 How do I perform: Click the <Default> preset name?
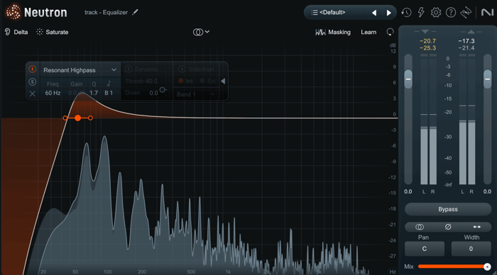[332, 13]
